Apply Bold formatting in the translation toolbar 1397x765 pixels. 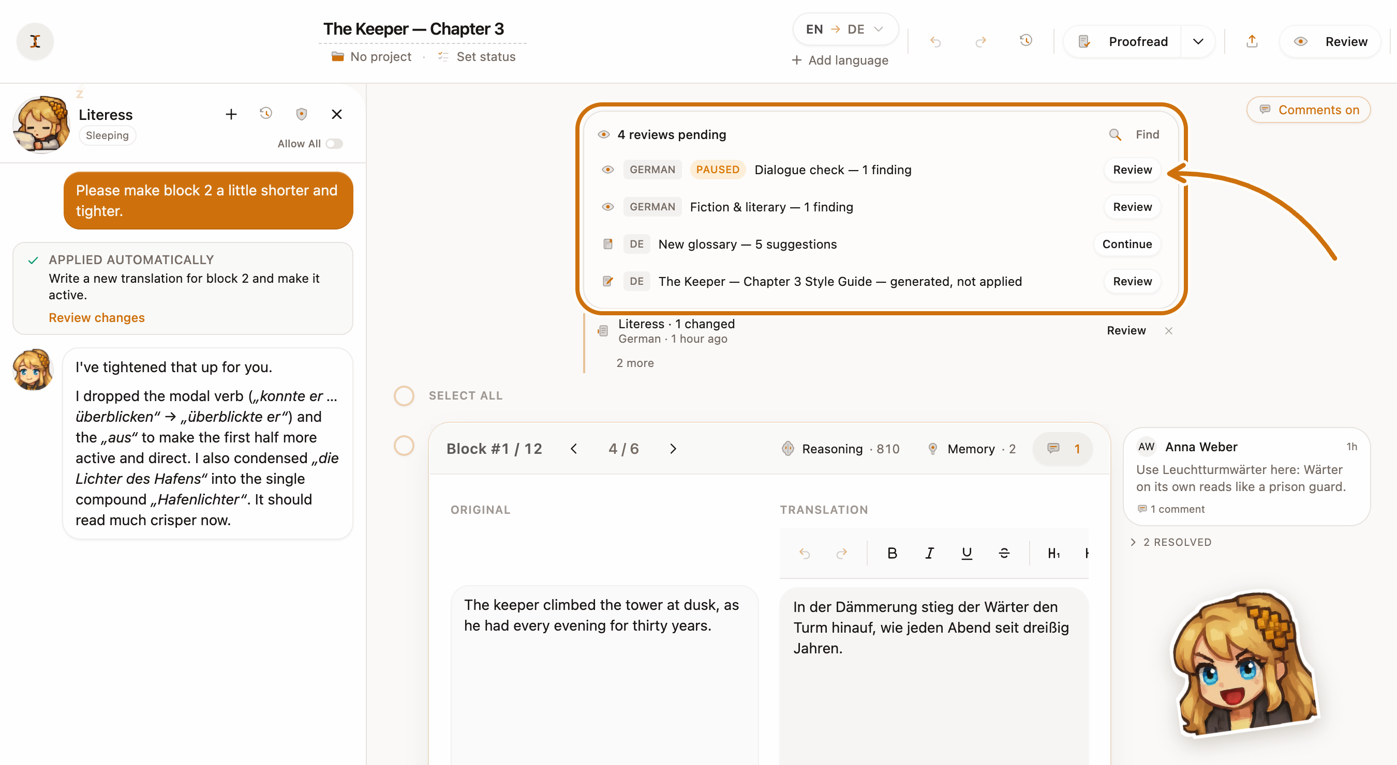click(x=892, y=553)
